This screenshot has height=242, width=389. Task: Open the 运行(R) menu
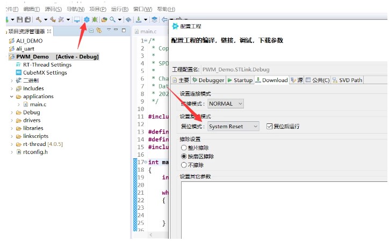pos(120,9)
